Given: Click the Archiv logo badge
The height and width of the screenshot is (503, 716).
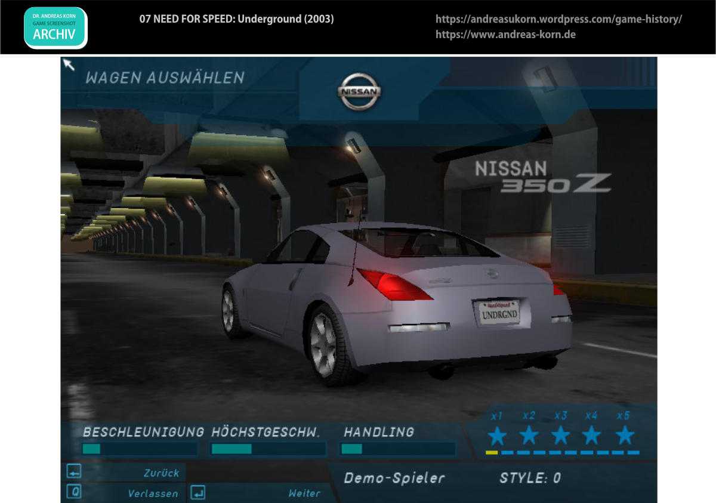Looking at the screenshot, I should pos(55,27).
